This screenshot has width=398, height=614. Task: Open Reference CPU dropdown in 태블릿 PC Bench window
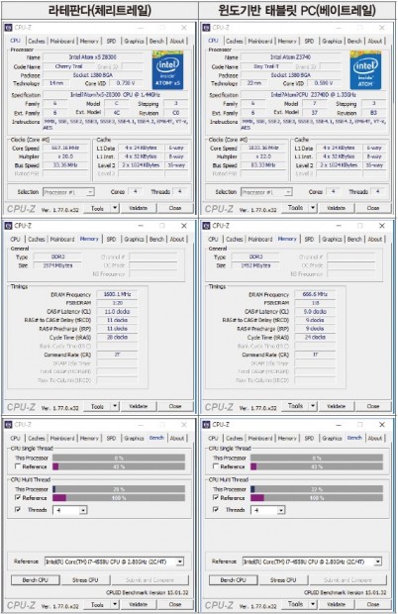coord(377,562)
